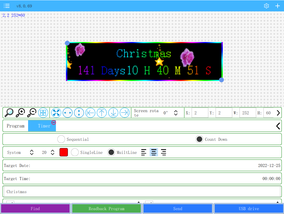
Task: Click the vertical stretch arrow icon
Action: pyautogui.click(x=79, y=113)
